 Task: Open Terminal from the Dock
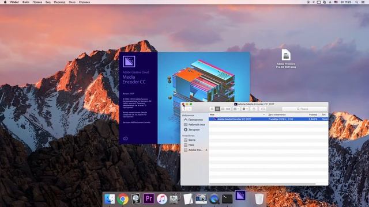click(227, 199)
